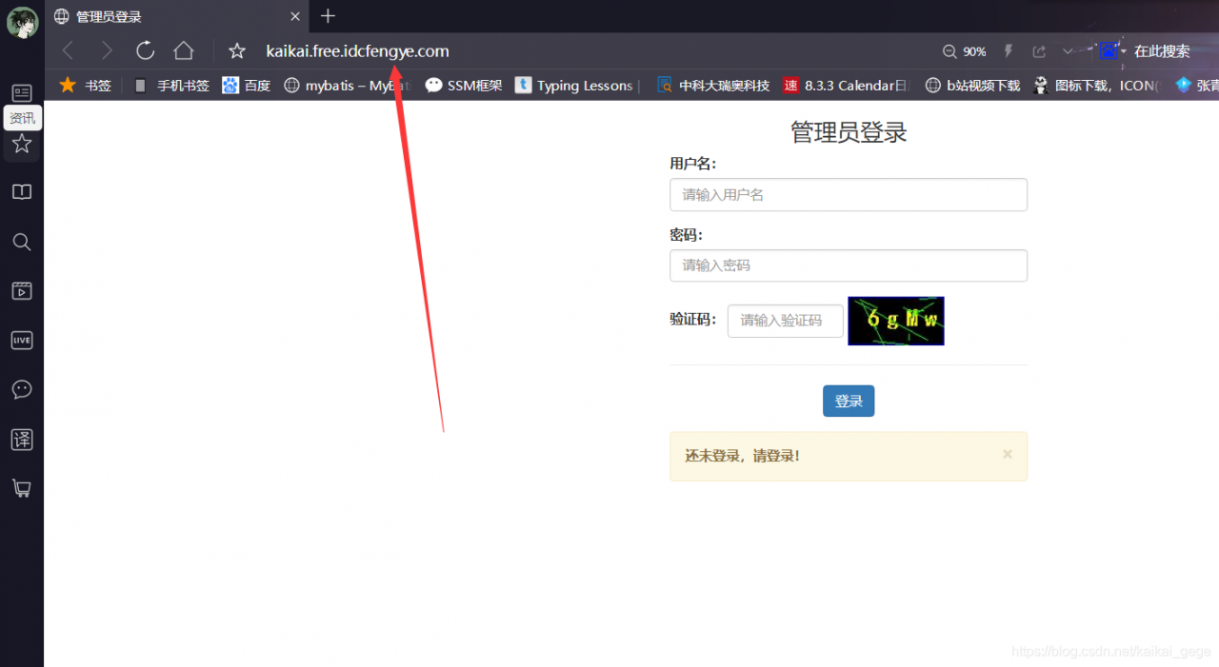
Task: Open the 译 translate tool in the sidebar
Action: [22, 439]
